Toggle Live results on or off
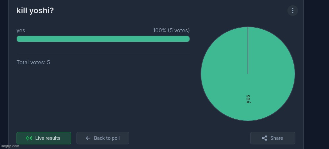The width and height of the screenshot is (329, 149). coord(44,138)
